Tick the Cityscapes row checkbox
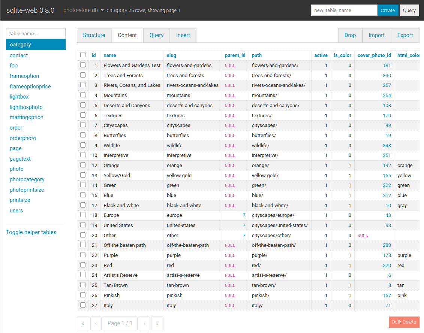Viewport: 424px width, 333px height. click(x=83, y=125)
